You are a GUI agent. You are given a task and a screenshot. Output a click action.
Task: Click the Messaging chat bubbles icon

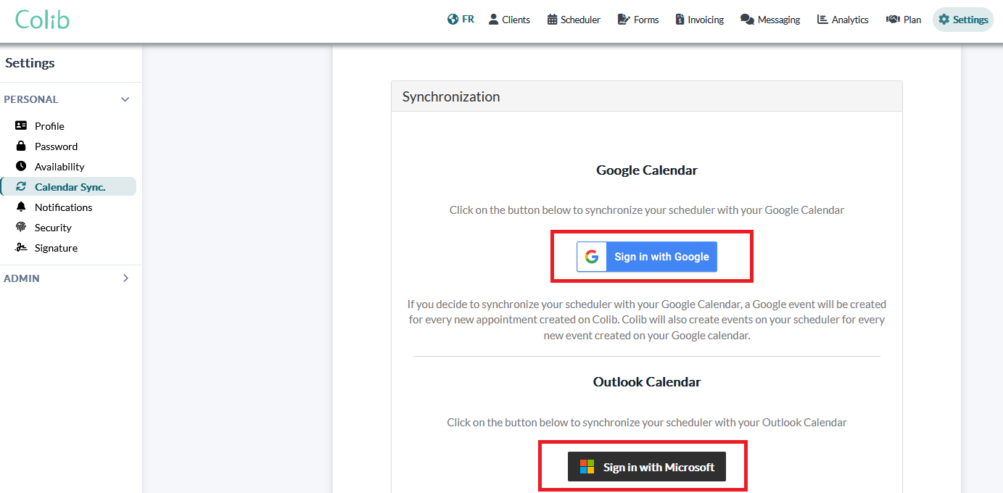coord(747,20)
